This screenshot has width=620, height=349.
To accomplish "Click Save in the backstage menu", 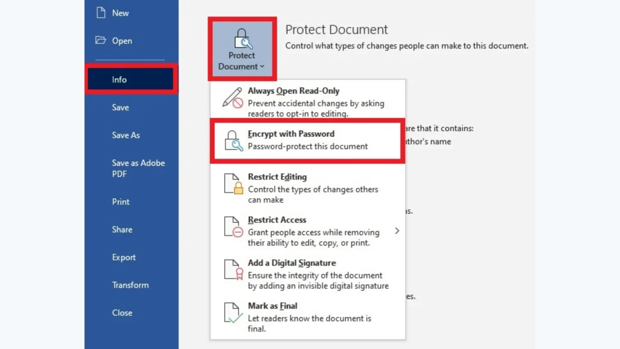I will (120, 108).
